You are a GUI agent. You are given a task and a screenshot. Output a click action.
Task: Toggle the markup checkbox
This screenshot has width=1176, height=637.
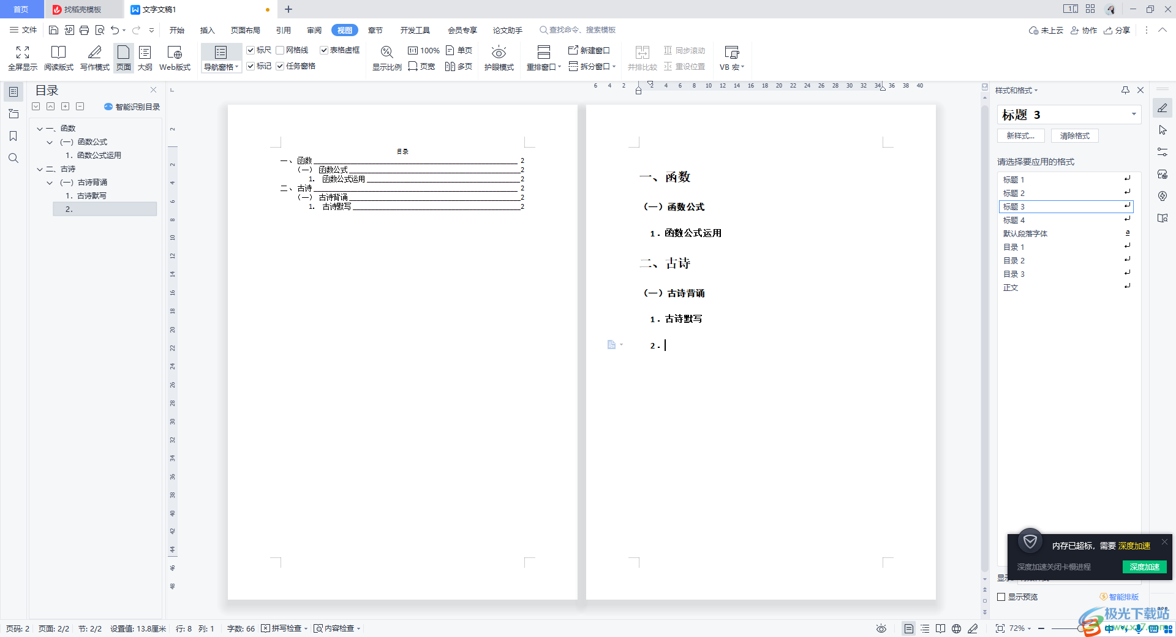(251, 66)
